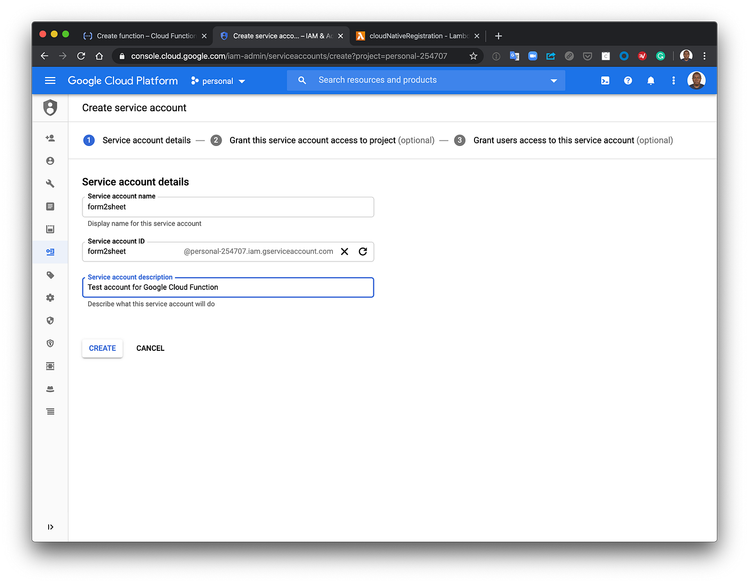
Task: Expand the search resources dropdown arrow
Action: [x=553, y=80]
